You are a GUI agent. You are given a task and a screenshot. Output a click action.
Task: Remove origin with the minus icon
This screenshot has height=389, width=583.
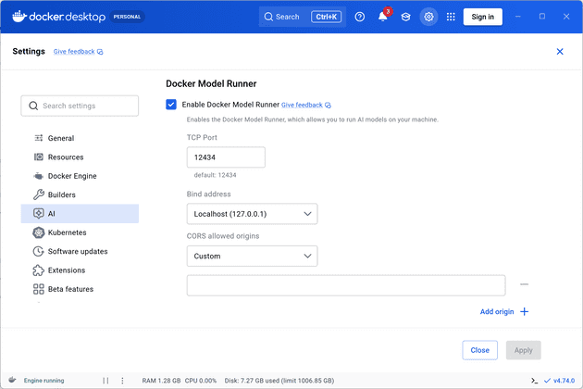pyautogui.click(x=525, y=284)
